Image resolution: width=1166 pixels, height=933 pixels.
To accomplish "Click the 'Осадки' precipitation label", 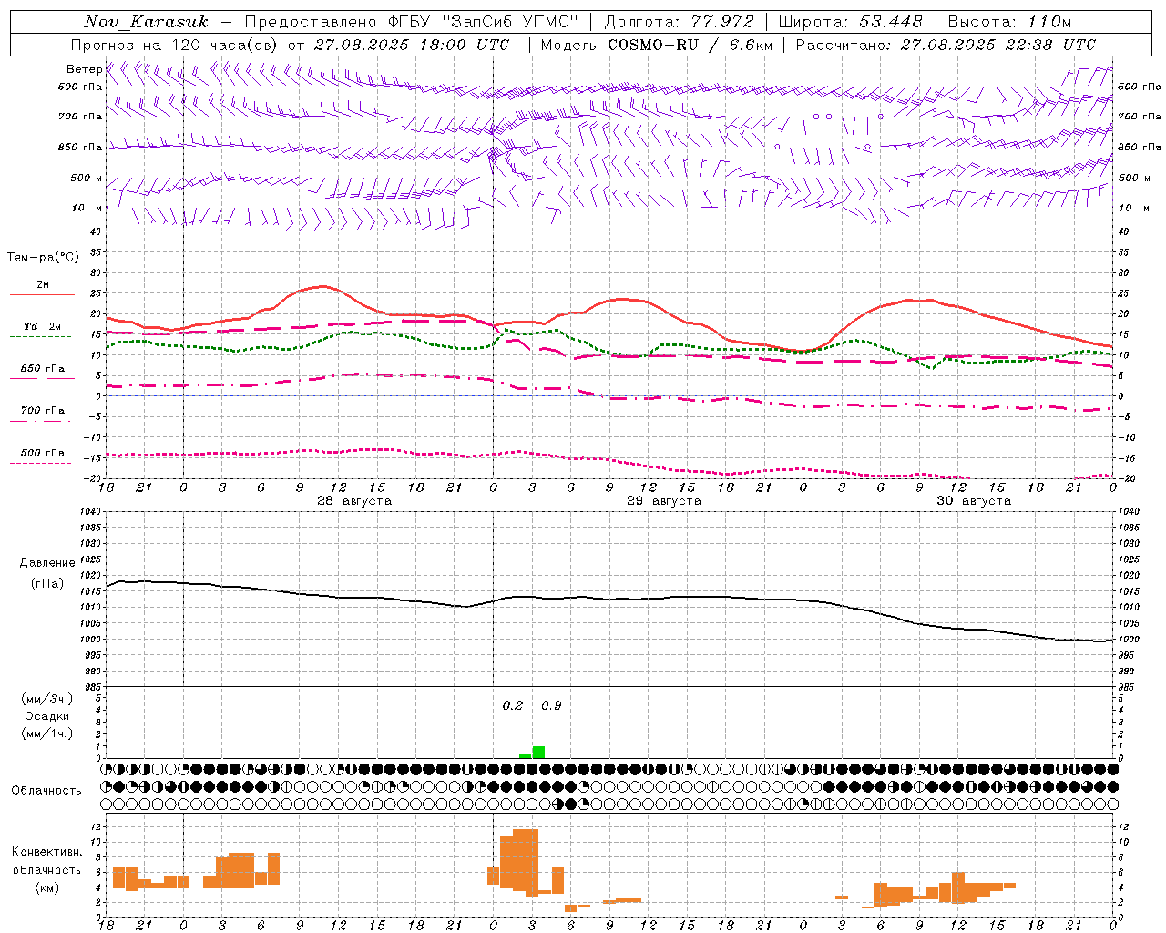I will pos(46,716).
